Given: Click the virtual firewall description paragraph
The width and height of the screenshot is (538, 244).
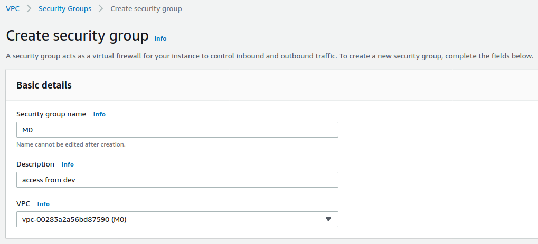Looking at the screenshot, I should click(x=269, y=56).
